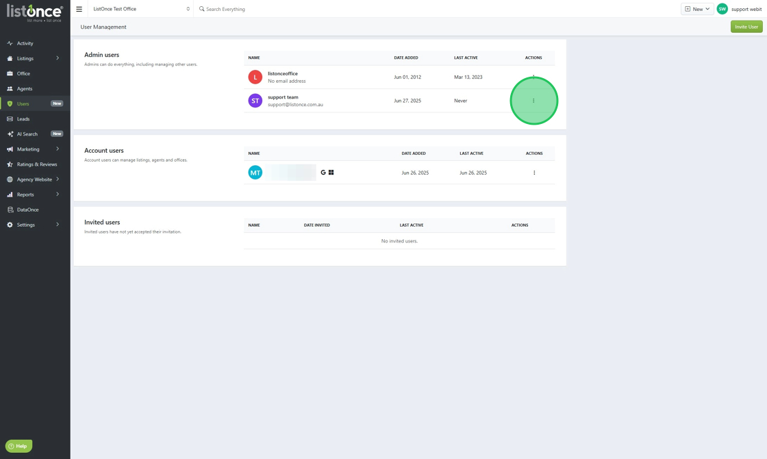Open the hamburger menu icon
767x459 pixels.
coord(79,9)
